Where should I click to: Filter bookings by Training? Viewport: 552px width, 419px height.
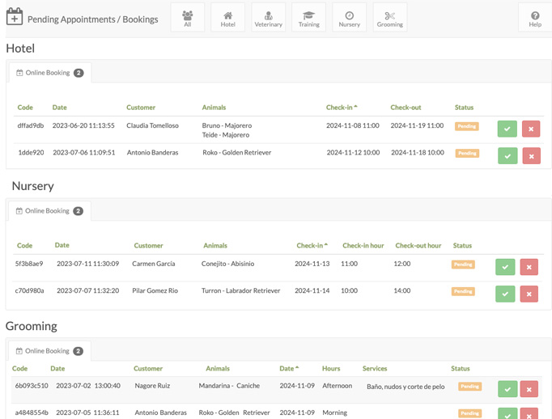308,18
